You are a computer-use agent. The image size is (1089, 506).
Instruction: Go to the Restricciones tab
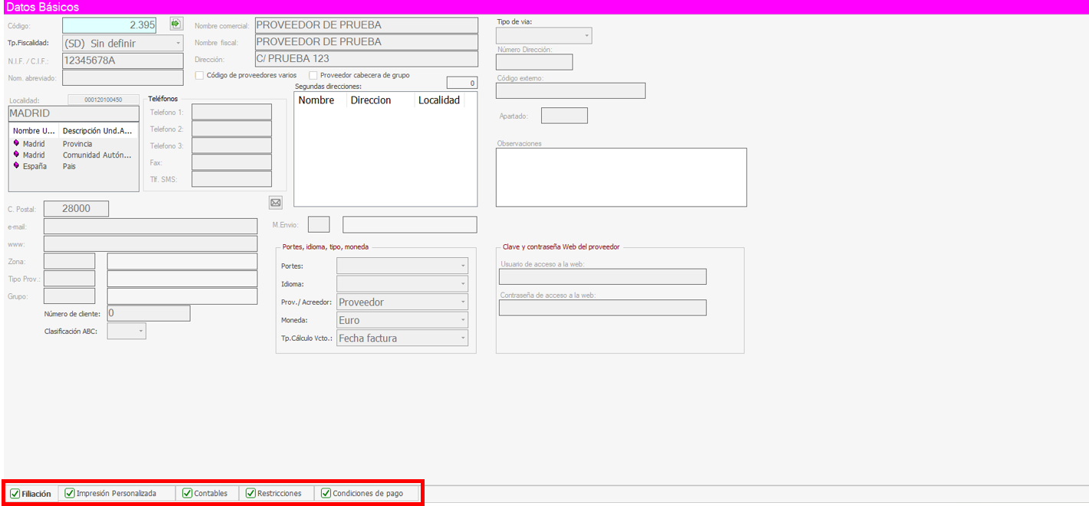click(x=278, y=494)
